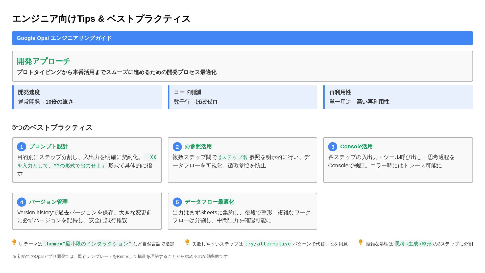Viewport: 485px width, 273px height.
Task: Click the 再利用性 metric card
Action: coord(398,97)
